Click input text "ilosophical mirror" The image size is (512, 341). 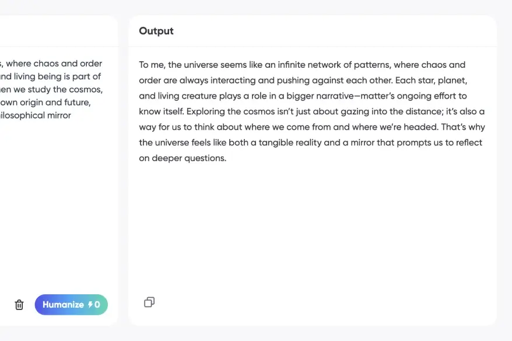[x=36, y=115]
